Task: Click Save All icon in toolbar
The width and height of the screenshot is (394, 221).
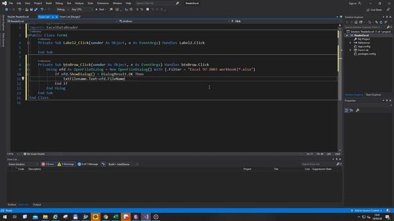Action: pos(36,10)
